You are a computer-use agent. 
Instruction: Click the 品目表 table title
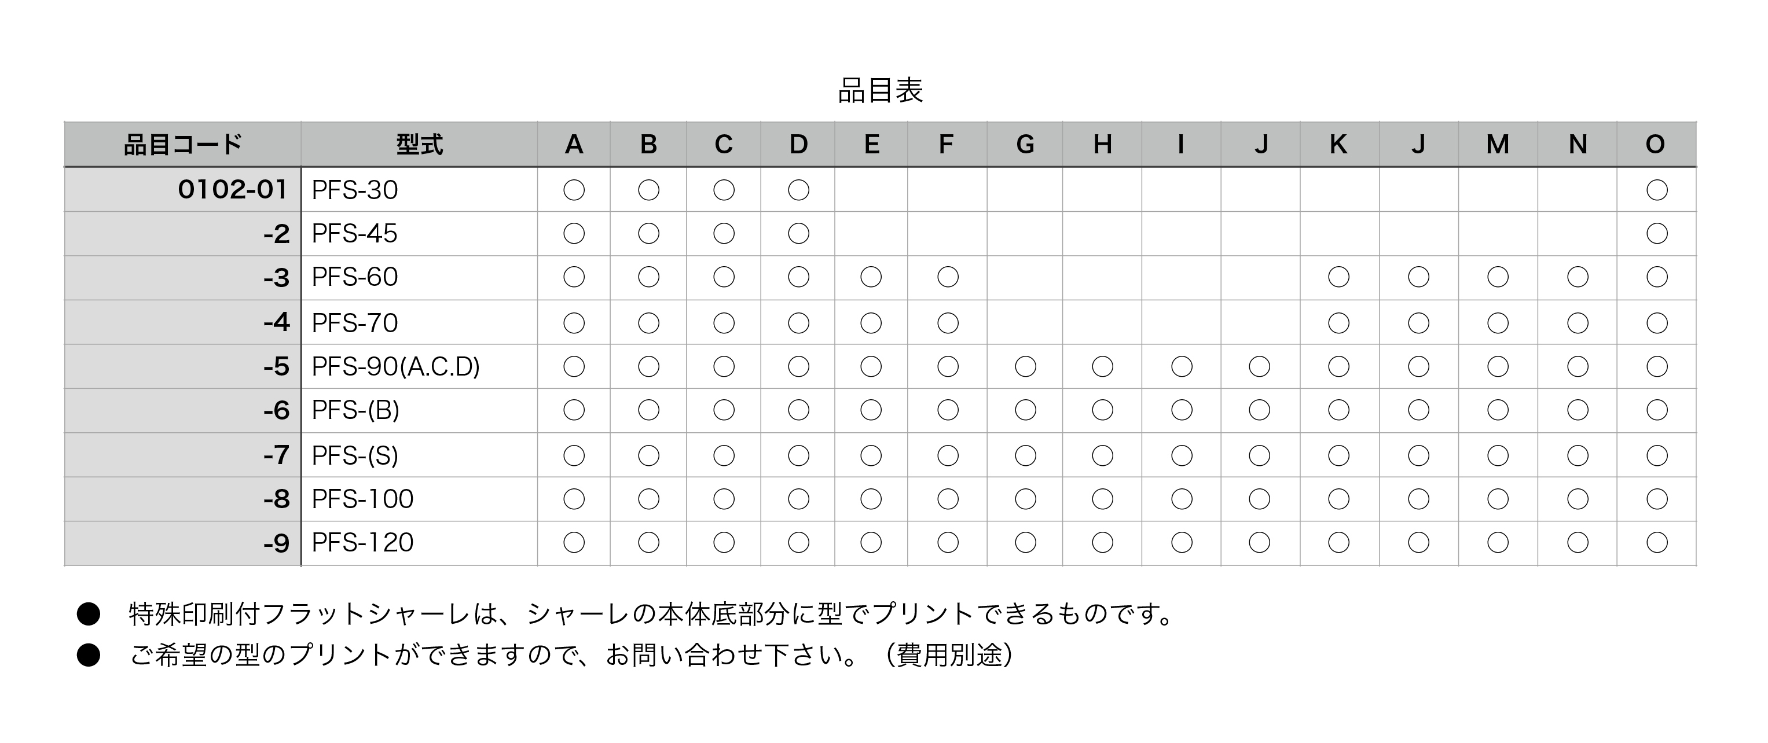click(881, 90)
